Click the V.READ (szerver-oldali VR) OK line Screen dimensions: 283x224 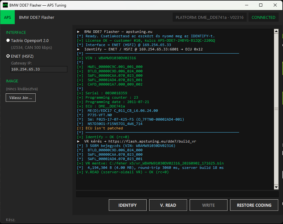coord(123,172)
